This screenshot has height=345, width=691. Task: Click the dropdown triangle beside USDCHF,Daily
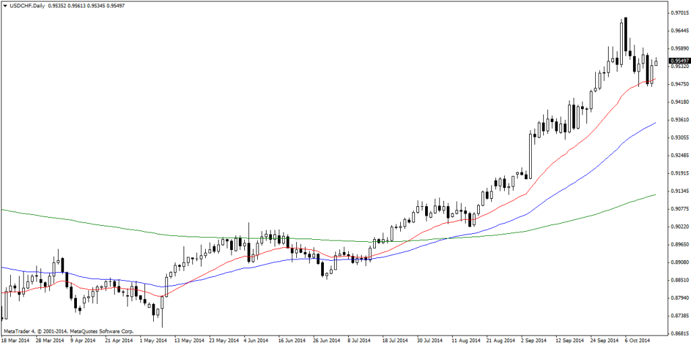(x=5, y=6)
